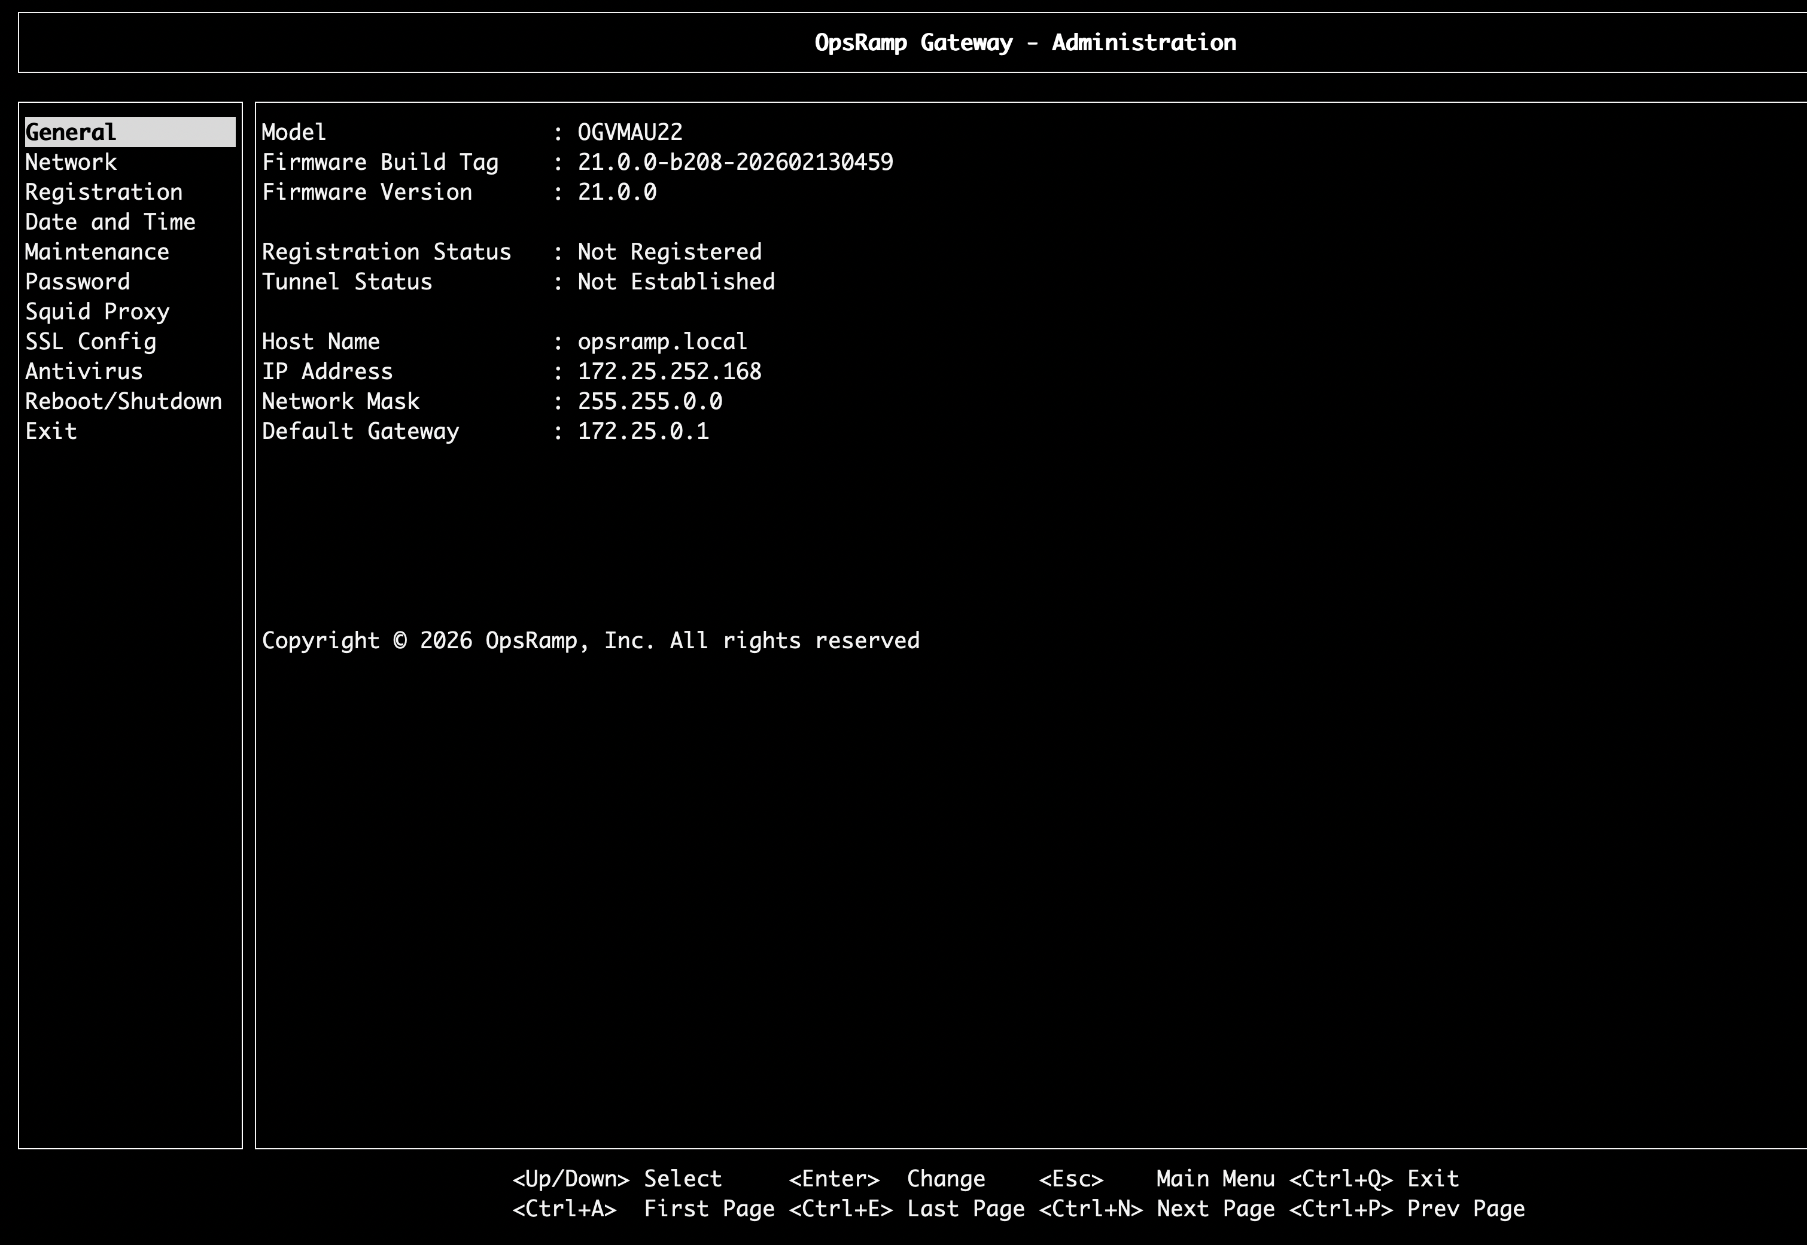Click Exit in the left menu
The width and height of the screenshot is (1807, 1245).
[x=51, y=431]
